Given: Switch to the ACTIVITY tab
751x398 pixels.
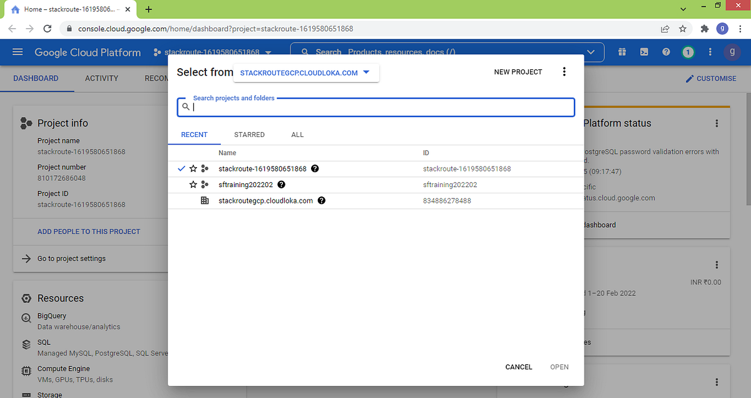Looking at the screenshot, I should coord(101,78).
